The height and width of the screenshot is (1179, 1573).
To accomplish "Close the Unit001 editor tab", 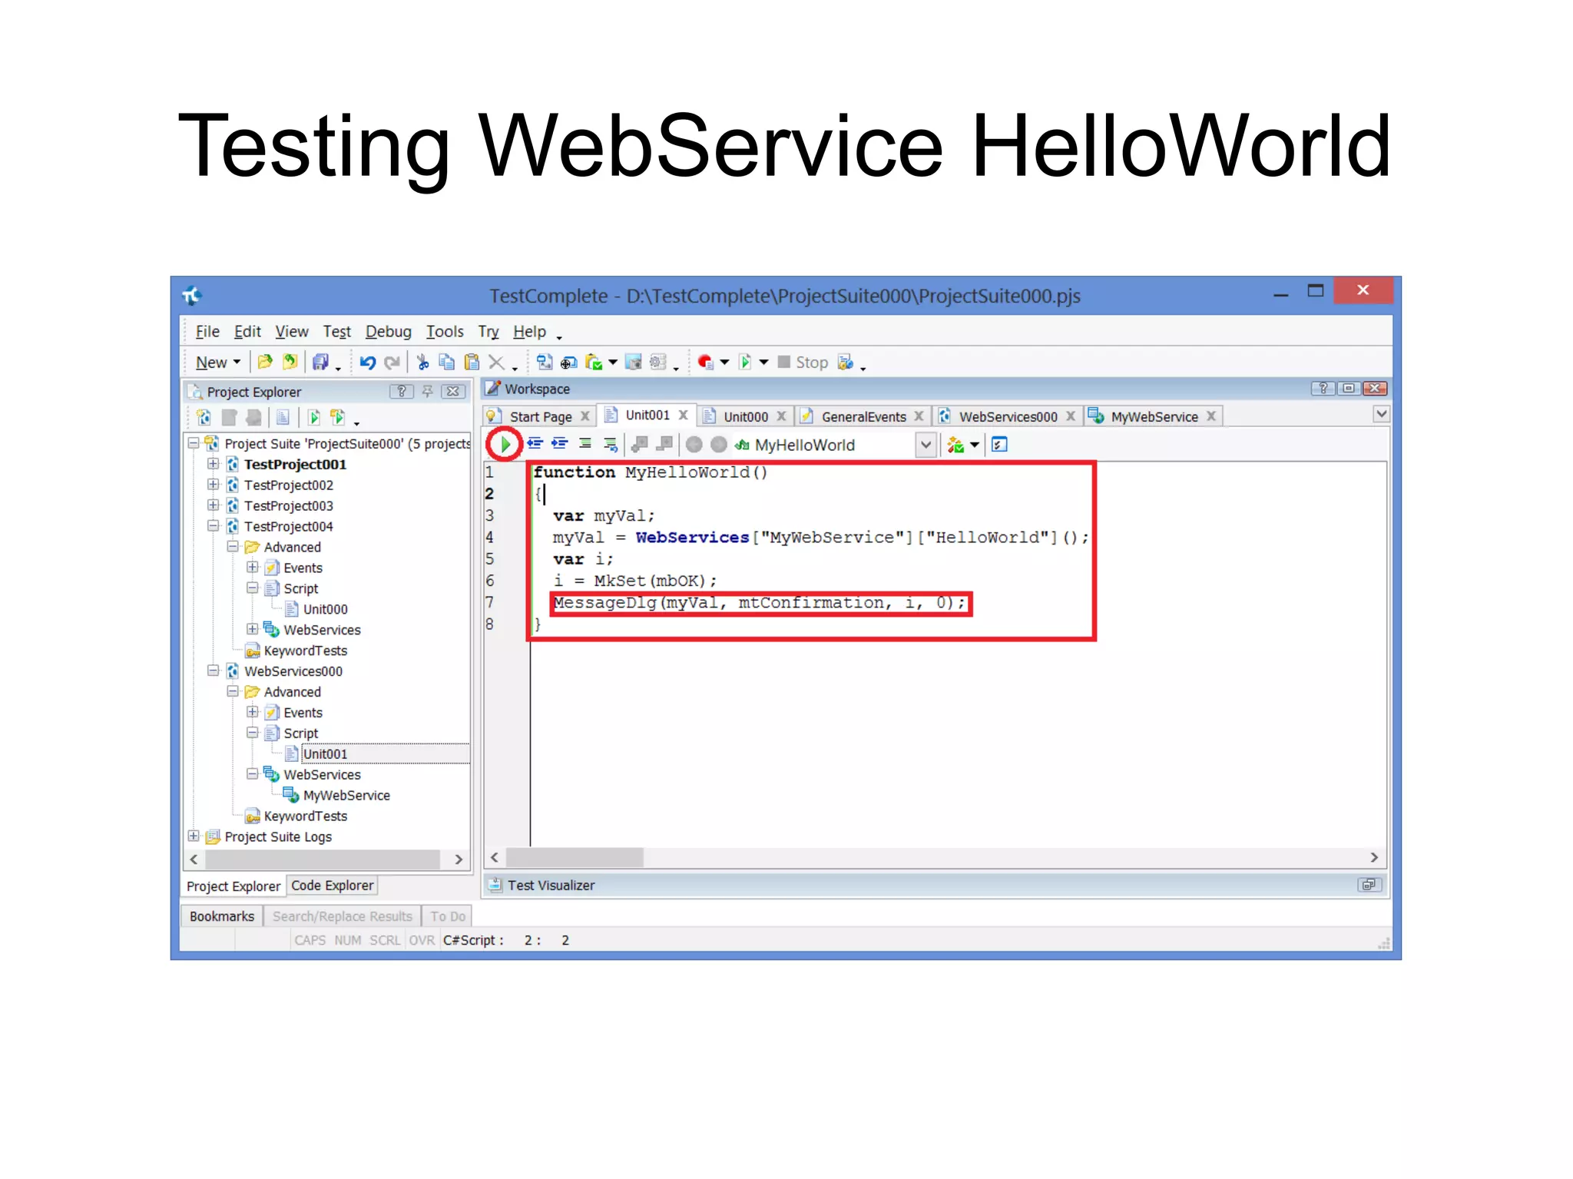I will 683,415.
